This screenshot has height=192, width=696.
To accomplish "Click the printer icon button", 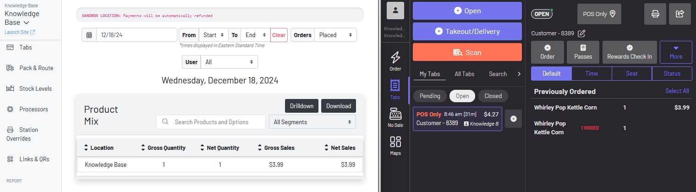I will click(655, 14).
